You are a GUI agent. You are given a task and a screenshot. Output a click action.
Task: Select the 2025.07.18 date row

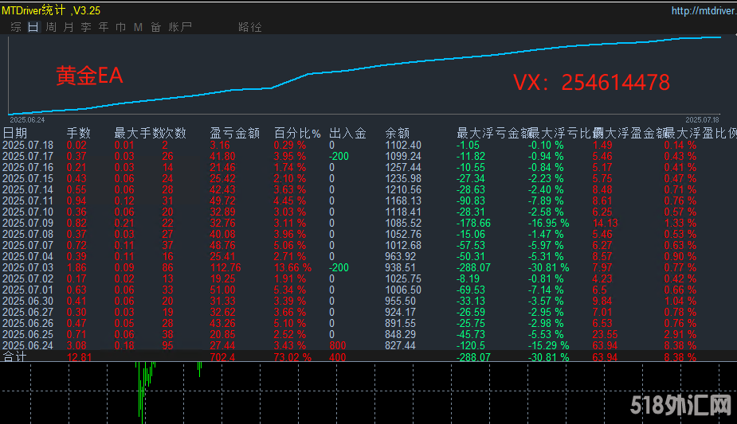click(28, 145)
